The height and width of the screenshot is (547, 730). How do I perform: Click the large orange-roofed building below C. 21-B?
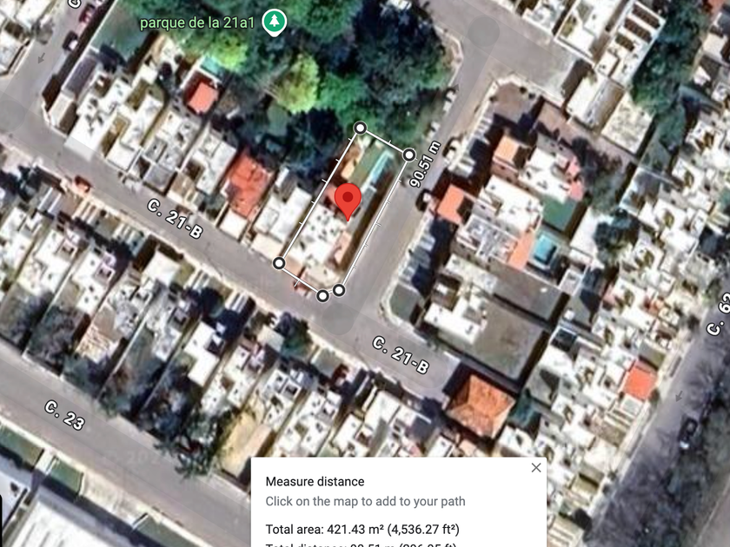(480, 406)
